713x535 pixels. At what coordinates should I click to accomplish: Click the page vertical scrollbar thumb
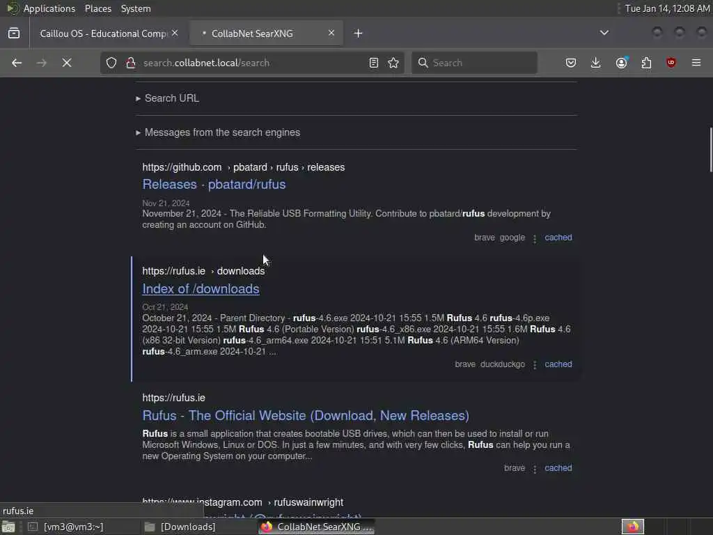coord(711,150)
